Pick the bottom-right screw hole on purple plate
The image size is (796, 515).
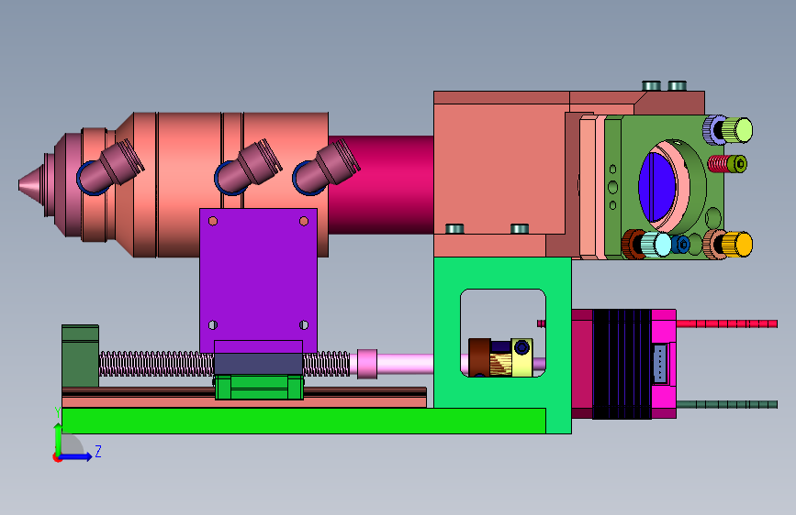pos(304,325)
